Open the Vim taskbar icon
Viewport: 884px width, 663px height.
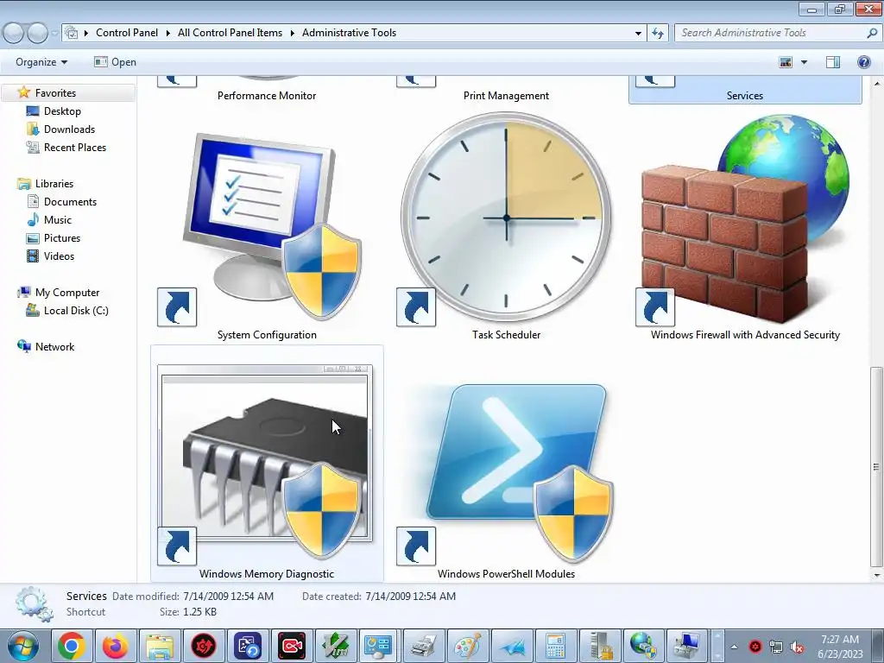coord(335,646)
